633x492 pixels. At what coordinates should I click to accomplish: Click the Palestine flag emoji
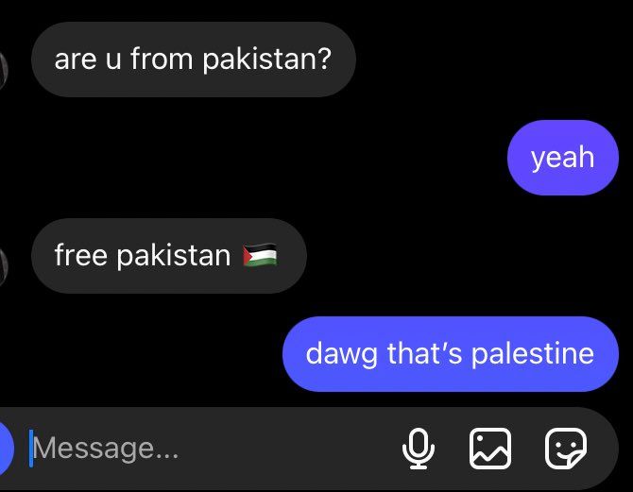tap(261, 255)
